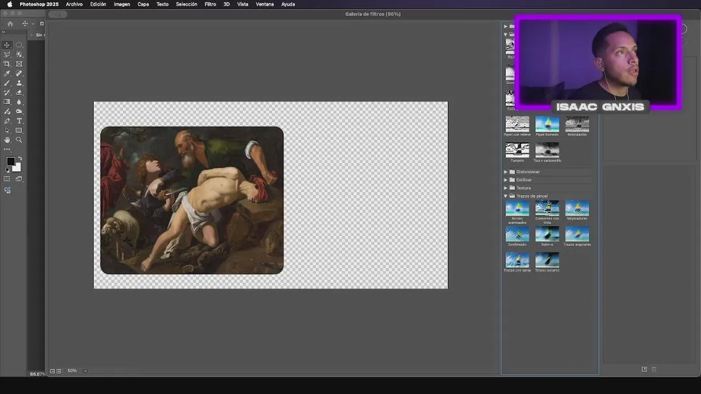Change the screen mode icon
Screen dimensions: 701x394
coord(19,179)
